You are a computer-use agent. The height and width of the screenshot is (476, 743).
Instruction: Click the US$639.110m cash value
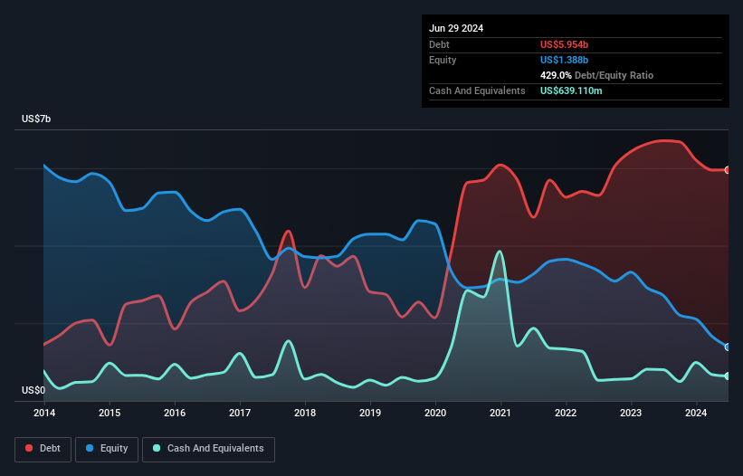coord(571,90)
